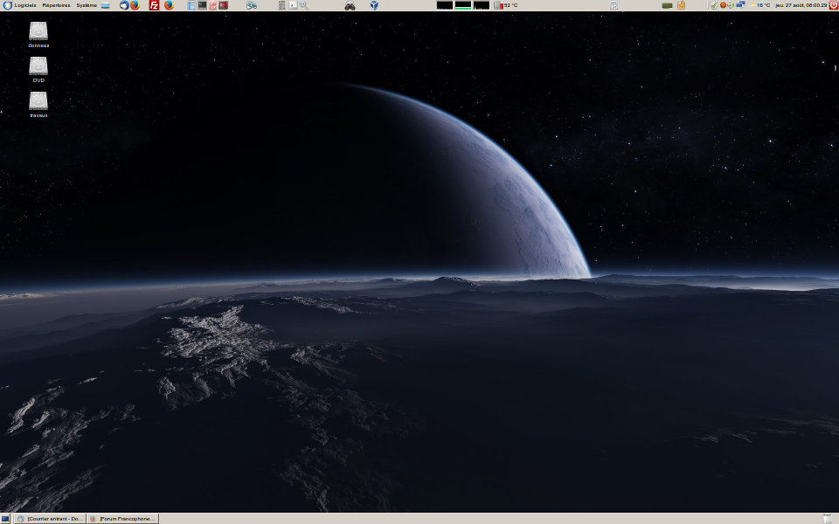
Task: Open the terminal launcher icon
Action: (202, 5)
